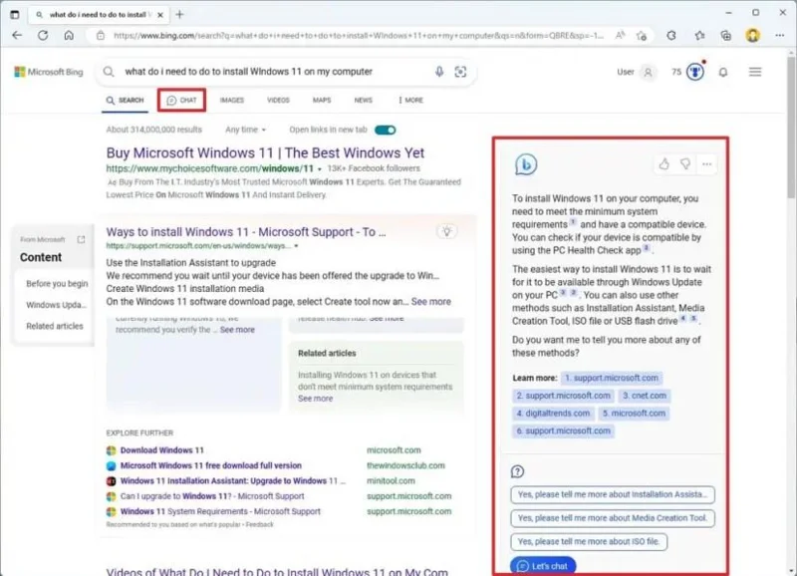Open more options on chat answer
The image size is (797, 576).
coord(706,163)
